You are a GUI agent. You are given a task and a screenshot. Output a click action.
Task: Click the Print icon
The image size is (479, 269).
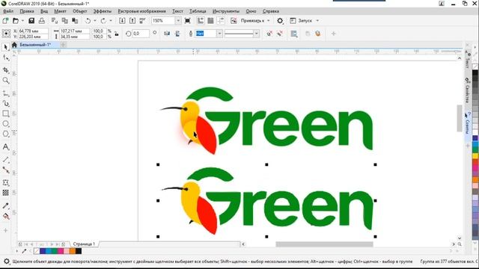[x=42, y=20]
